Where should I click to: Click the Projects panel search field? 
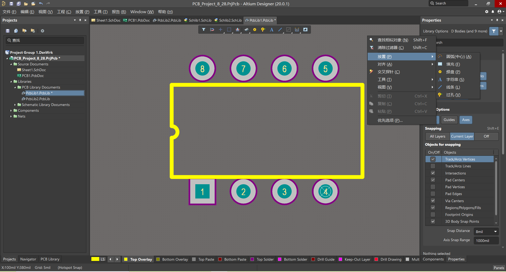point(45,40)
